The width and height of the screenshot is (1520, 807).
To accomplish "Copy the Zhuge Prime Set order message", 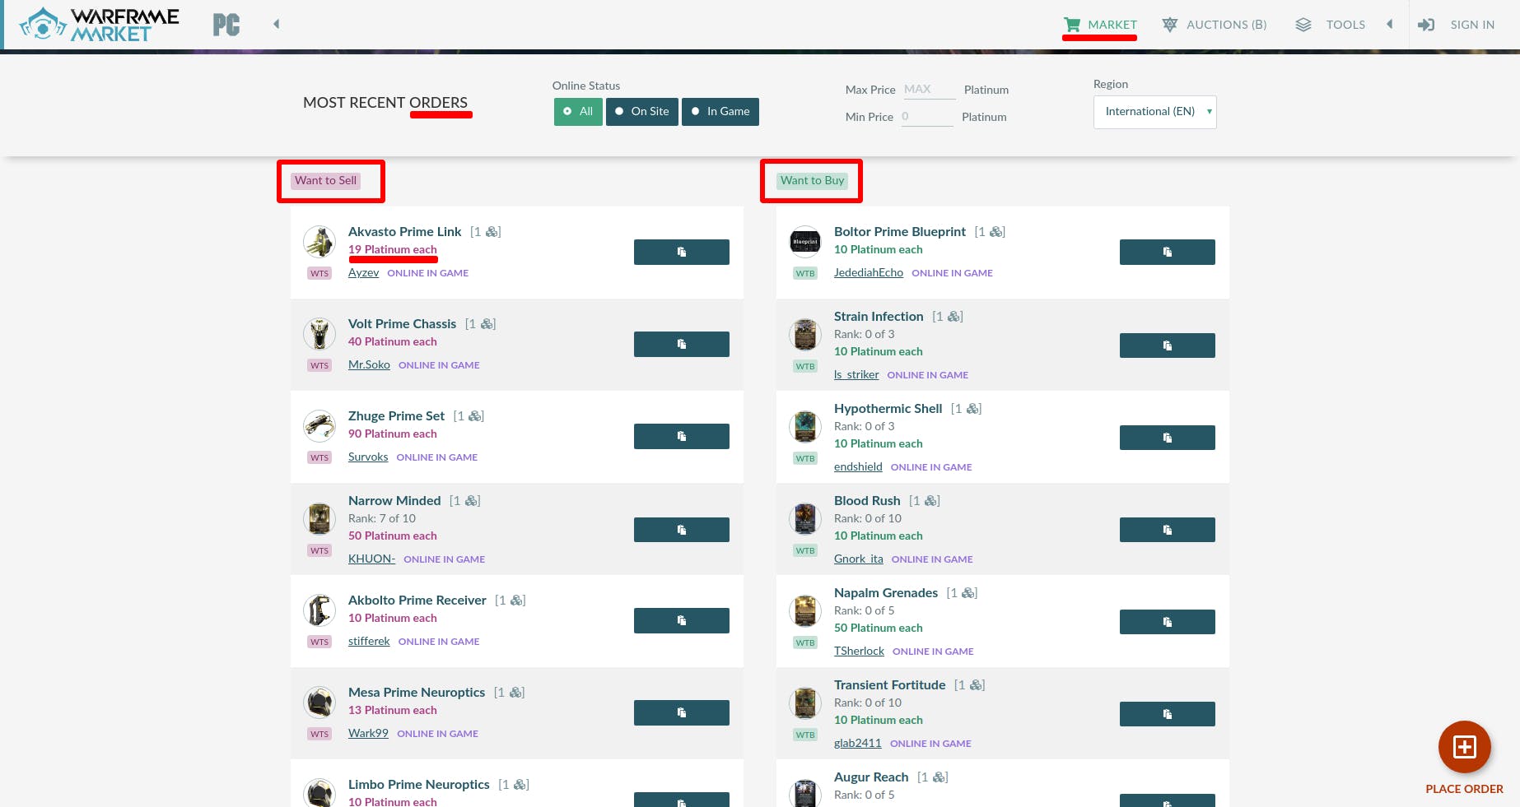I will point(681,436).
